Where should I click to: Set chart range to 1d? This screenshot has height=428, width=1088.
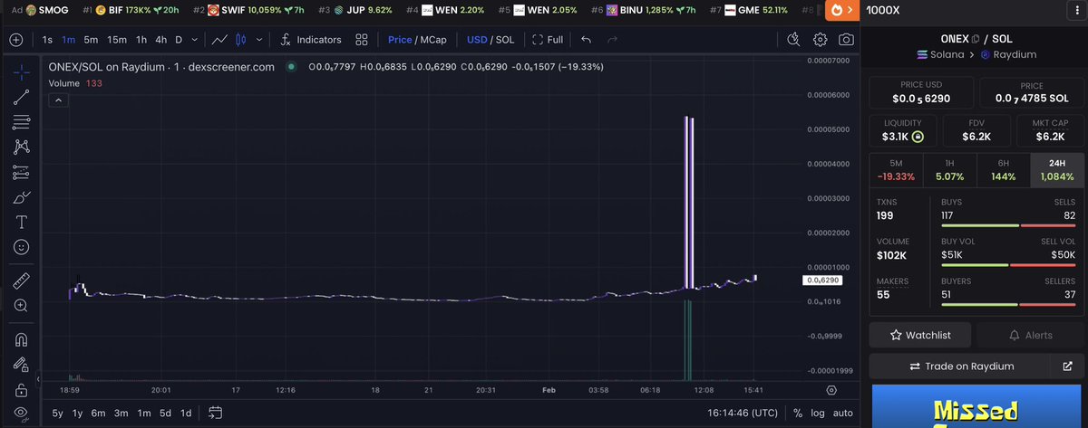(x=185, y=413)
